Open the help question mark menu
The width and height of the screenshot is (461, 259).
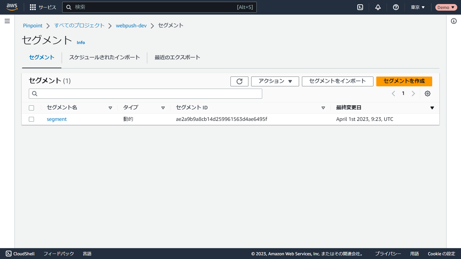(x=396, y=7)
